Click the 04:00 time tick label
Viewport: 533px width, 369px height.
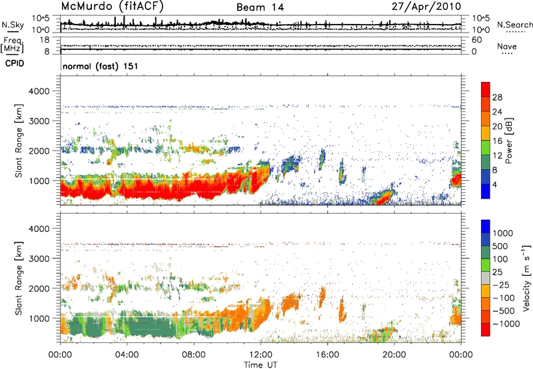(127, 355)
